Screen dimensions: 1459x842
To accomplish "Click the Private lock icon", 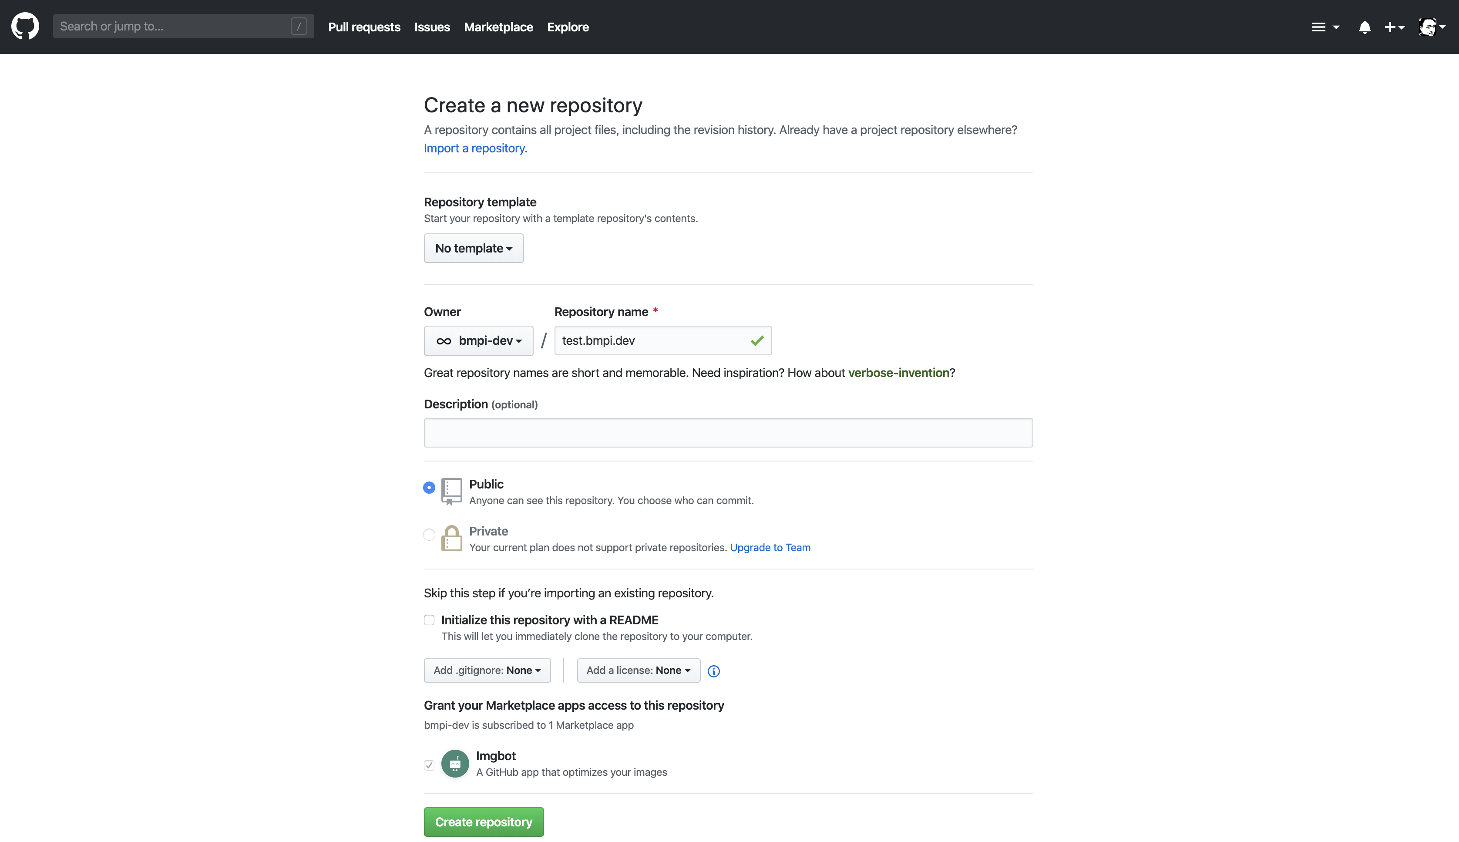I will pyautogui.click(x=451, y=539).
